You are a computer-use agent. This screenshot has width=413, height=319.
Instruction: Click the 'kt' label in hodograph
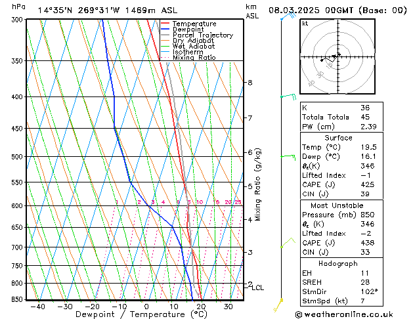pos(305,23)
